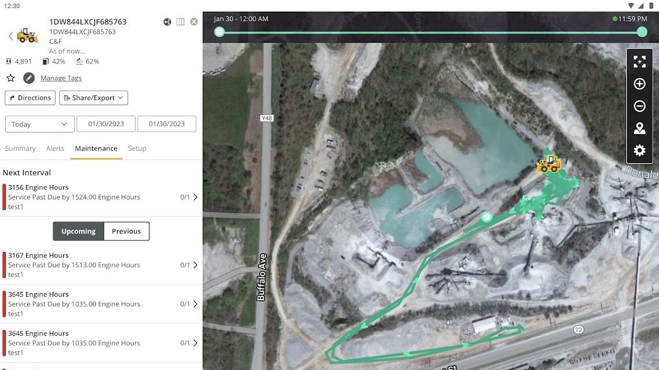Click the crosshair locate icon beside the title
The image size is (659, 370).
tap(167, 22)
